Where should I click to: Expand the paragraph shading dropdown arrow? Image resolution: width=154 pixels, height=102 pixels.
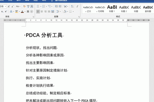pyautogui.click(x=68, y=12)
